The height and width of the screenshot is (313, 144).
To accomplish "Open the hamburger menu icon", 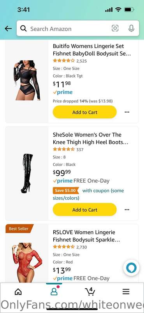I will pos(126,291).
